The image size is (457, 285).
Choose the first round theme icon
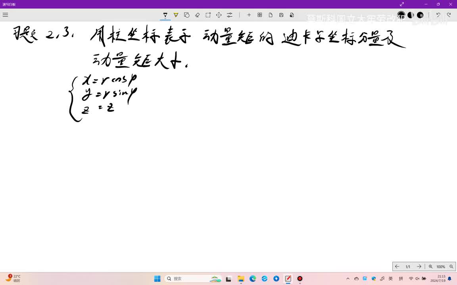coord(401,15)
